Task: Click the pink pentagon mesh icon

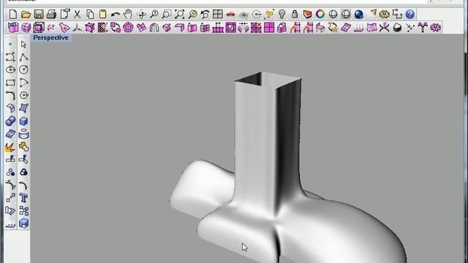Action: coord(129,28)
